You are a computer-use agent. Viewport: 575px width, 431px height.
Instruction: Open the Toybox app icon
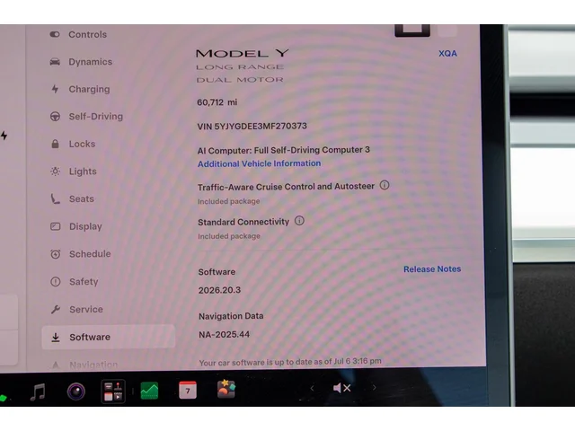tap(226, 389)
